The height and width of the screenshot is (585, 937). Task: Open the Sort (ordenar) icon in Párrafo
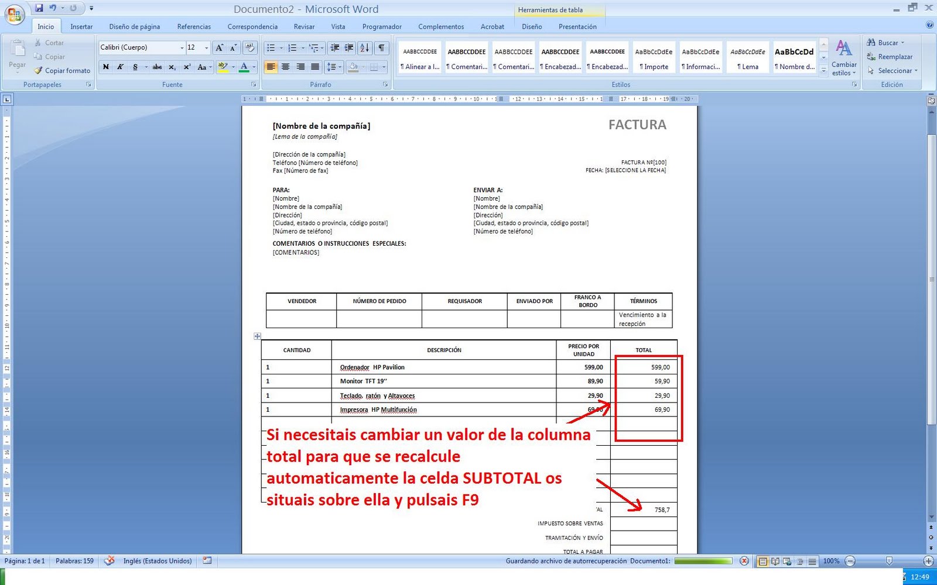pyautogui.click(x=364, y=47)
